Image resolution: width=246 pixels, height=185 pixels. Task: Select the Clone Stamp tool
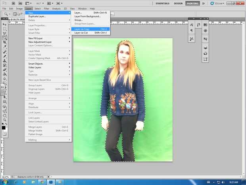(4, 60)
